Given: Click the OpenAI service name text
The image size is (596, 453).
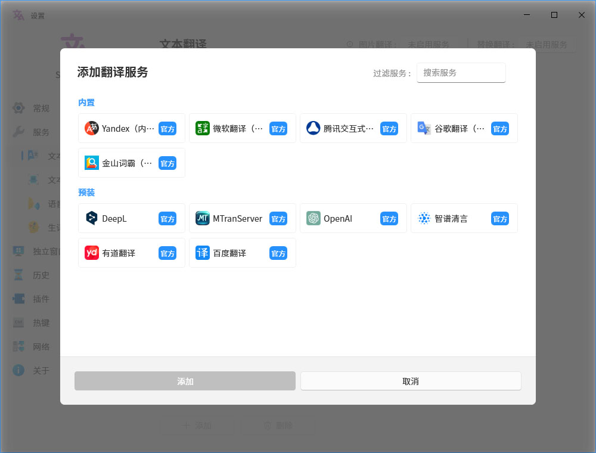Looking at the screenshot, I should click(x=338, y=219).
